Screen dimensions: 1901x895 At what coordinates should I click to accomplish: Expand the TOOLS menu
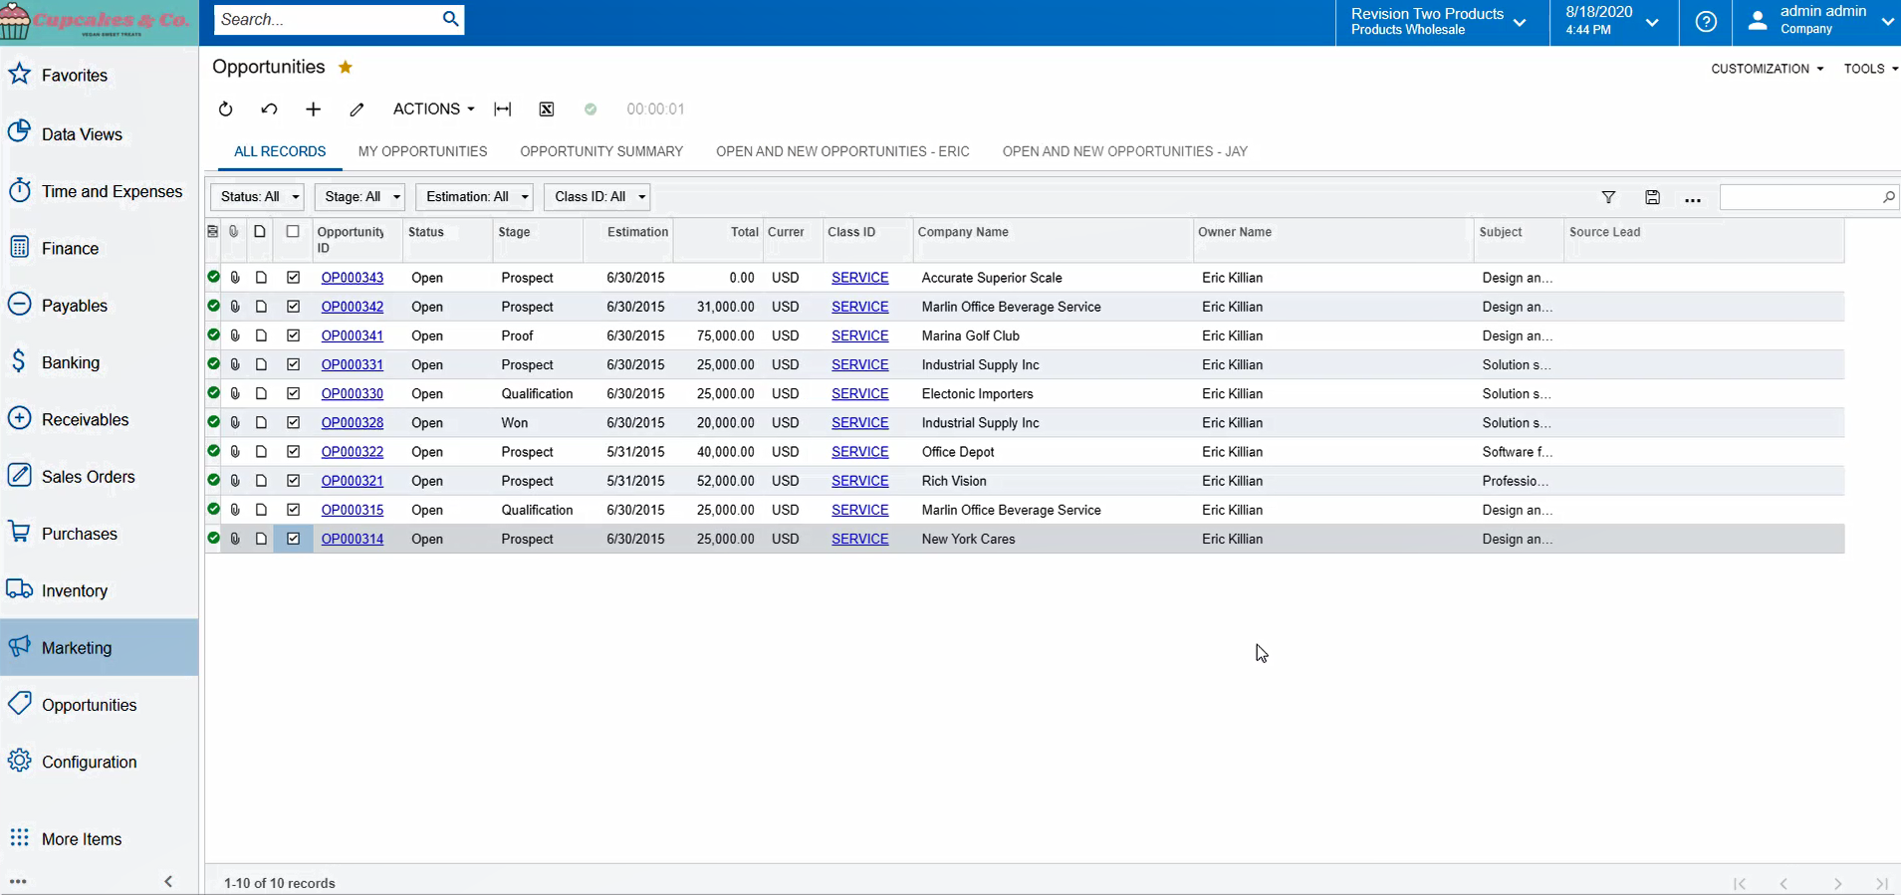(x=1871, y=69)
